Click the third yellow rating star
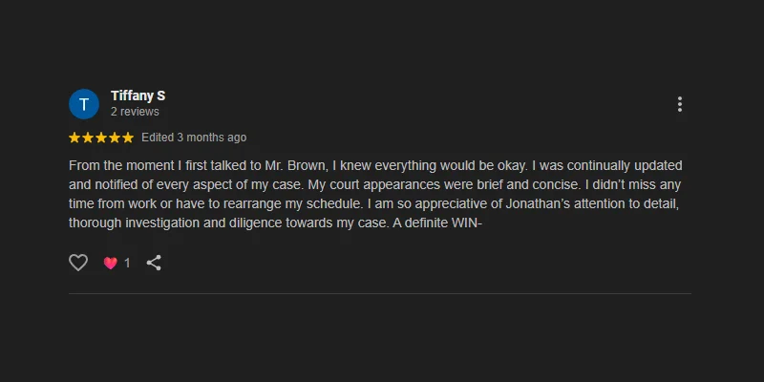Viewport: 764px width, 382px height. [x=101, y=138]
